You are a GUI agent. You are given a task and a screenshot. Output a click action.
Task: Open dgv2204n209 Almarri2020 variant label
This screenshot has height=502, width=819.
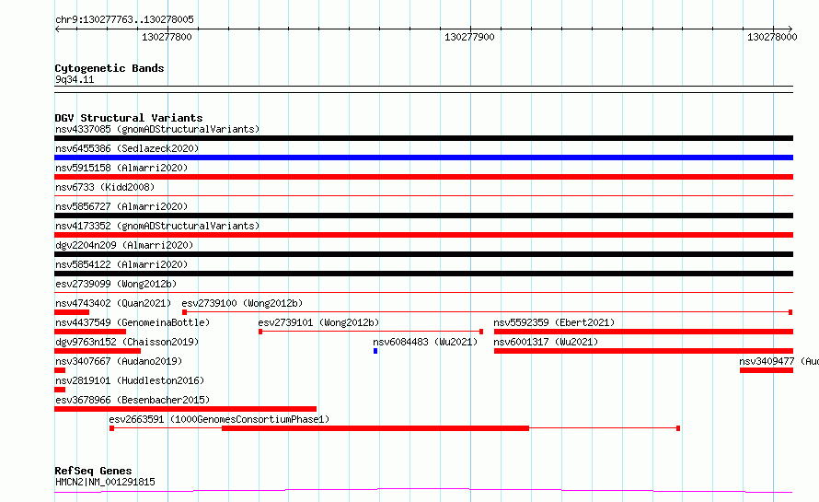124,245
